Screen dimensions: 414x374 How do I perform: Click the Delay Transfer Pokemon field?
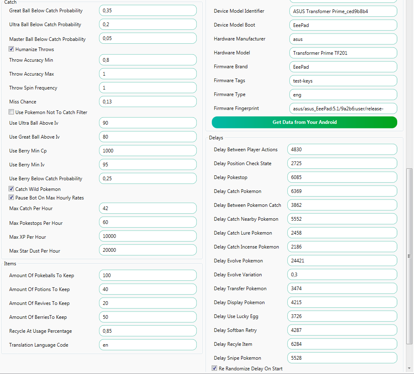click(342, 289)
